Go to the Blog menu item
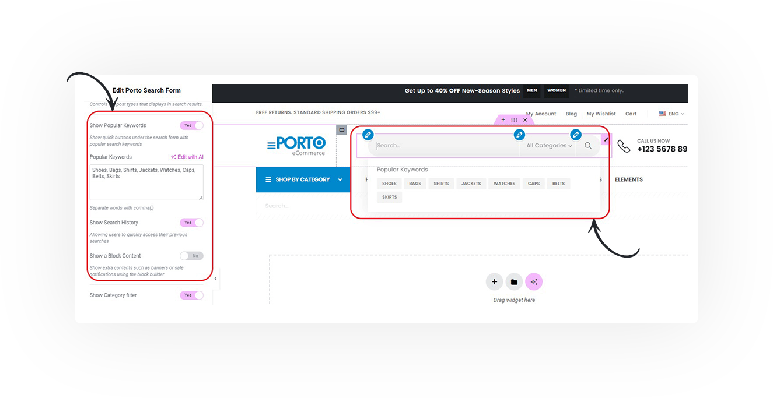Viewport: 773px width, 398px height. pyautogui.click(x=571, y=114)
